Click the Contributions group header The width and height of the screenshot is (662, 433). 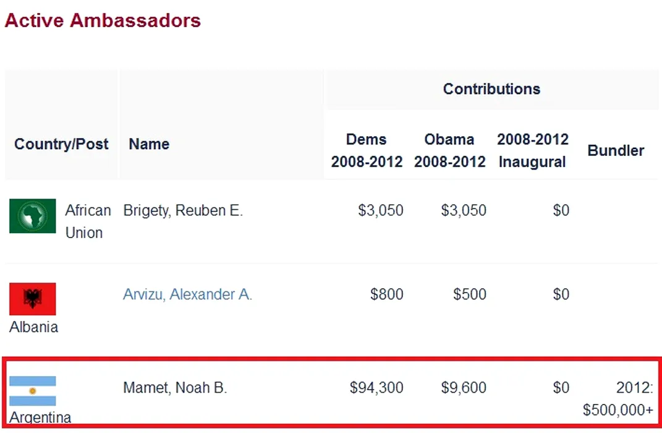pyautogui.click(x=491, y=89)
